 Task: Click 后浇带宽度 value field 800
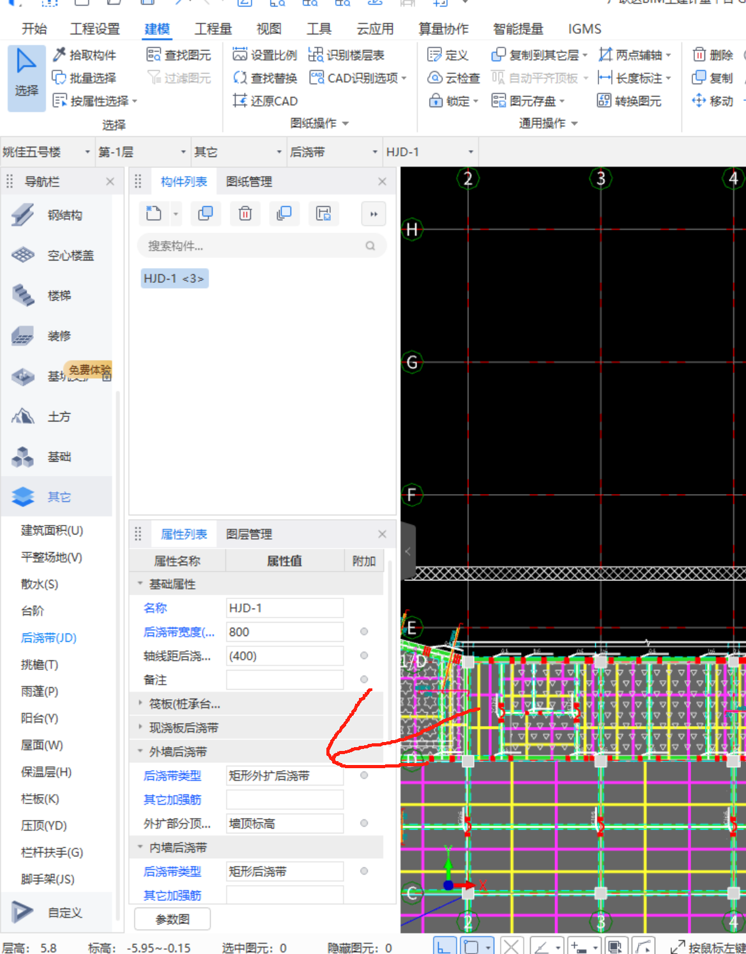[285, 632]
